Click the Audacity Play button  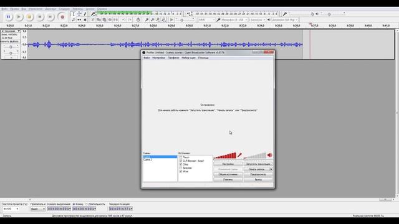click(x=19, y=17)
